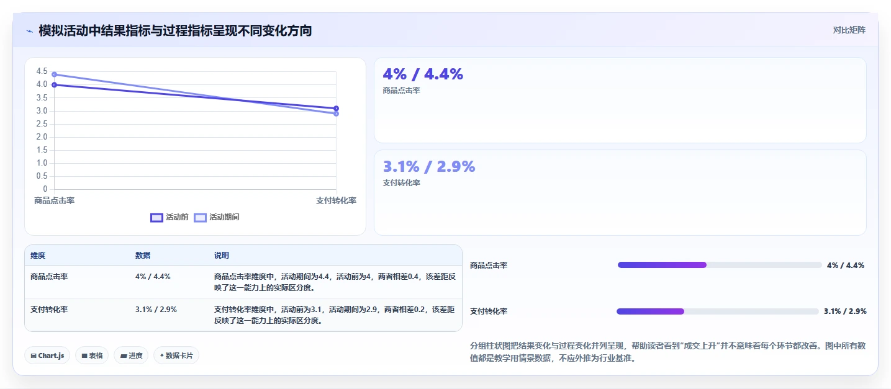Click the 4% / 4.4% value in the data card
Image resolution: width=891 pixels, height=389 pixels.
tap(423, 74)
